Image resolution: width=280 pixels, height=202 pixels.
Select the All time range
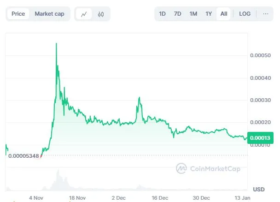tap(224, 14)
